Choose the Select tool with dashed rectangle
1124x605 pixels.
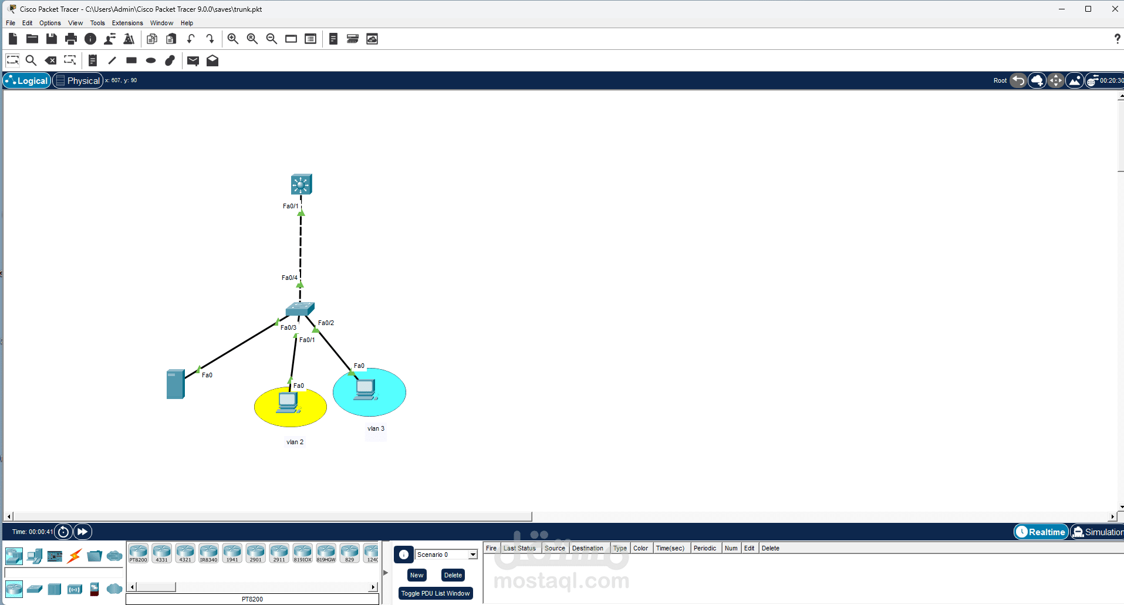tap(12, 60)
